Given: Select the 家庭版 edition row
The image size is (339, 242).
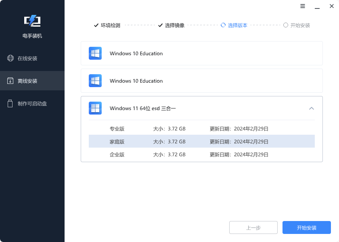Looking at the screenshot, I should tap(202, 142).
